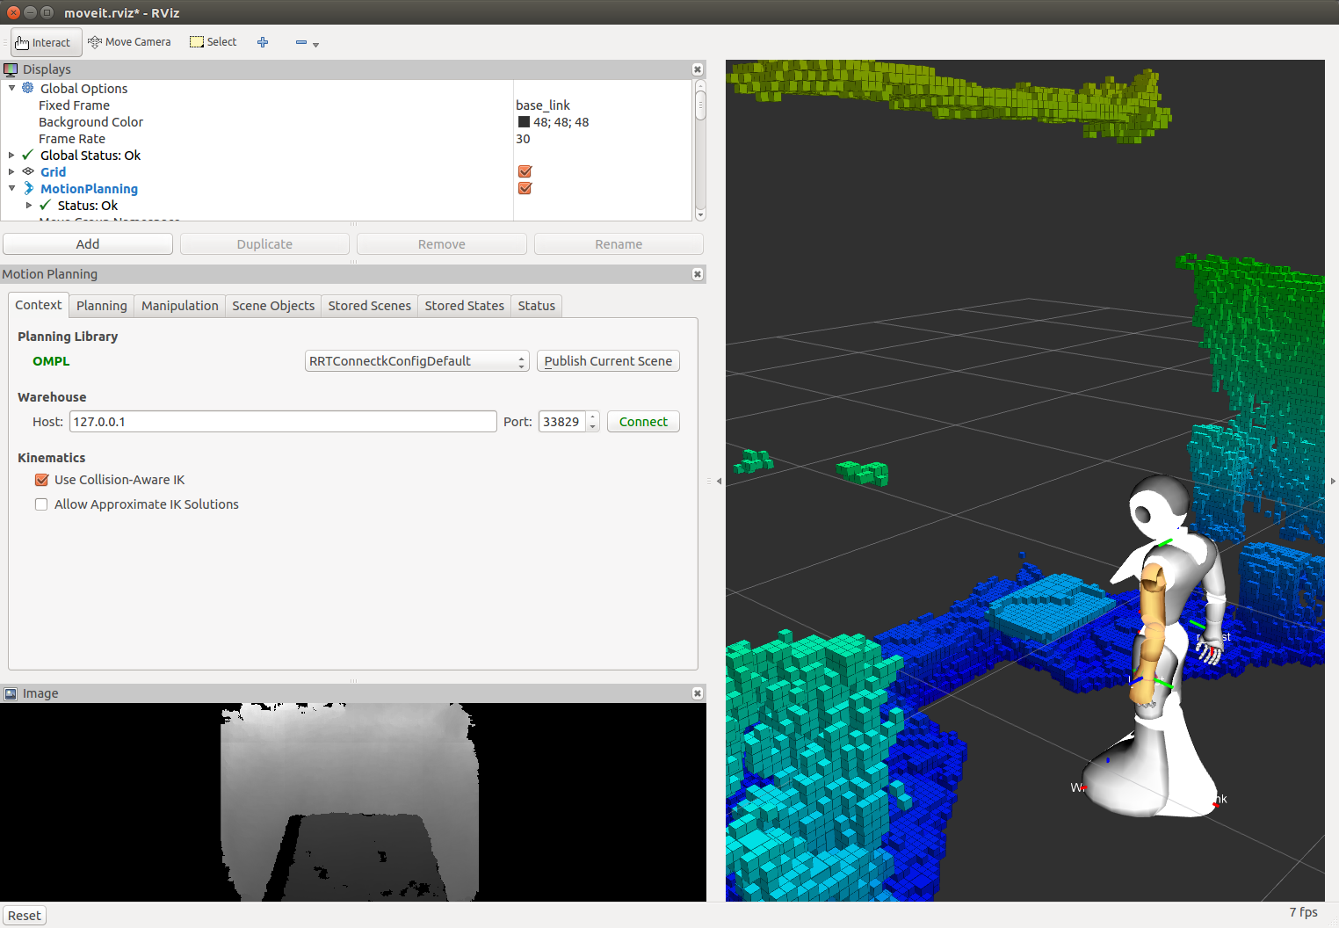1339x928 pixels.
Task: Expand the Global Status: Ok node
Action: (11, 156)
